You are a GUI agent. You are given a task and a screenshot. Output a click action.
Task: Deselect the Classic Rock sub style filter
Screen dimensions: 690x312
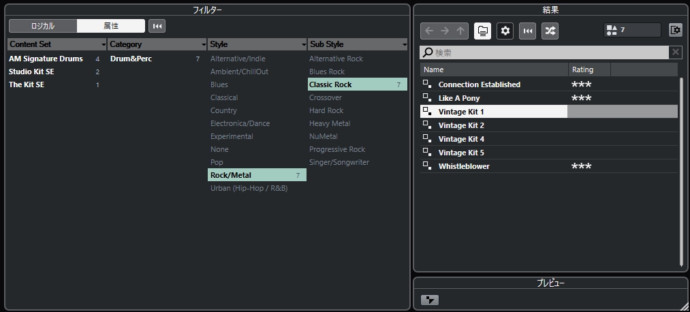coord(357,84)
